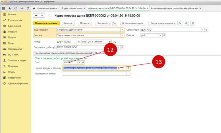The height and width of the screenshot is (133, 221).
Task: Click ellipsis button of Реализуемые активы
Action: [x=128, y=74]
